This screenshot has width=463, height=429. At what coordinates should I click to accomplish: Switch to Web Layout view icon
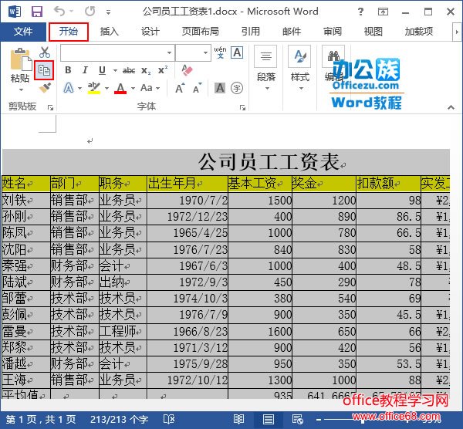[x=297, y=419]
